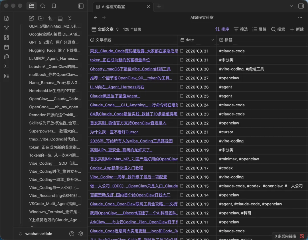This screenshot has width=308, height=240.
Task: Create a new folder in file explorer
Action: [41, 18]
